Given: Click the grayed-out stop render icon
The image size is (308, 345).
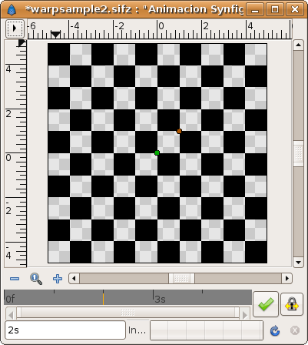Looking at the screenshot, I should pos(295,330).
